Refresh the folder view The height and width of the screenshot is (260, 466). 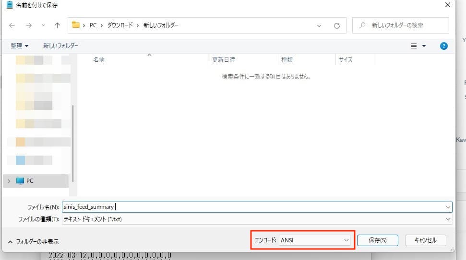[337, 26]
